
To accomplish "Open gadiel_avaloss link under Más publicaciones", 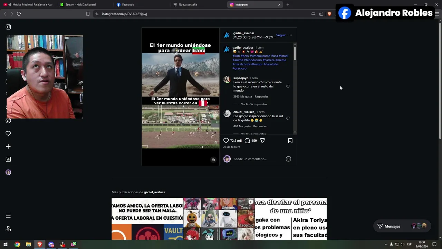I will [154, 192].
